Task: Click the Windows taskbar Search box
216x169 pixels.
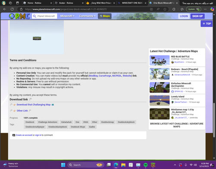Action: (x=86, y=165)
